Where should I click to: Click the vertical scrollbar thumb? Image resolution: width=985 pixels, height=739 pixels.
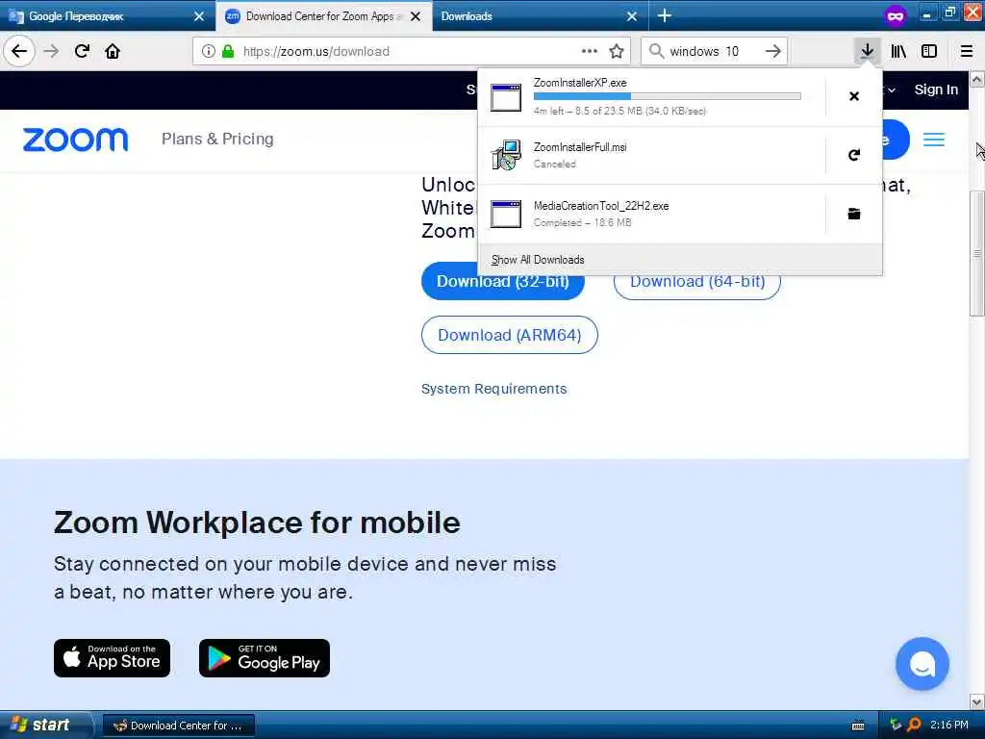[976, 253]
